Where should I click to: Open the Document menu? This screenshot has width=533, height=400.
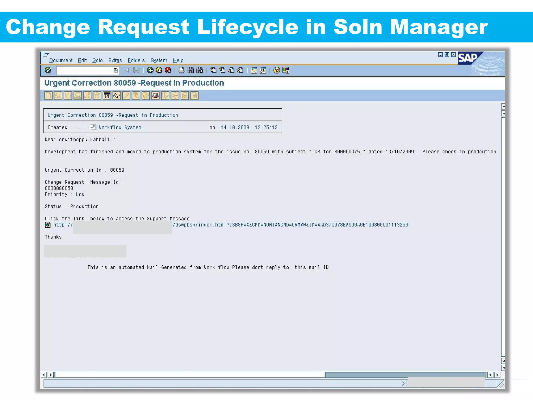point(61,60)
